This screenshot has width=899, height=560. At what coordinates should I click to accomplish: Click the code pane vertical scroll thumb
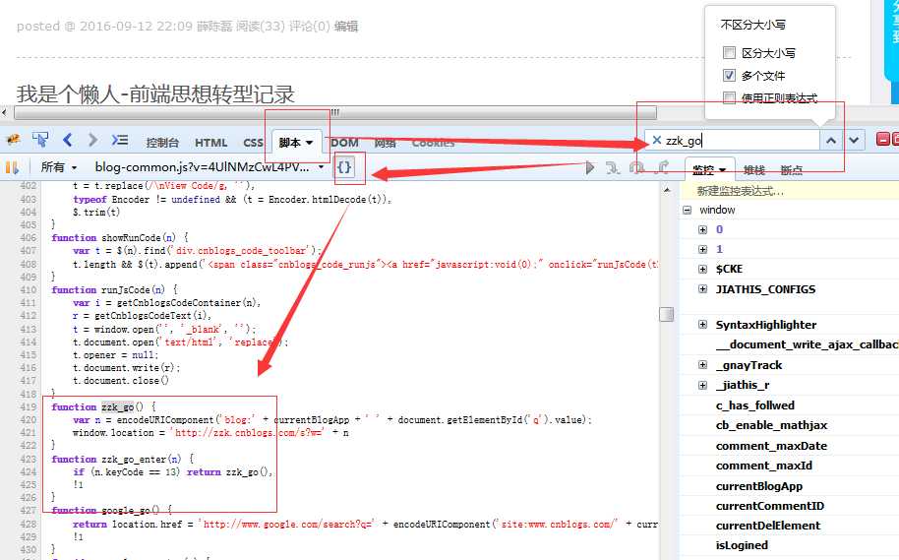[667, 314]
